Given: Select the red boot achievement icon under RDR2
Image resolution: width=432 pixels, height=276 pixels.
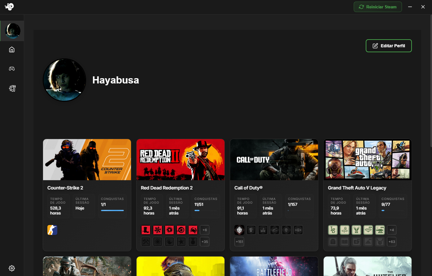Looking at the screenshot, I should click(x=146, y=230).
